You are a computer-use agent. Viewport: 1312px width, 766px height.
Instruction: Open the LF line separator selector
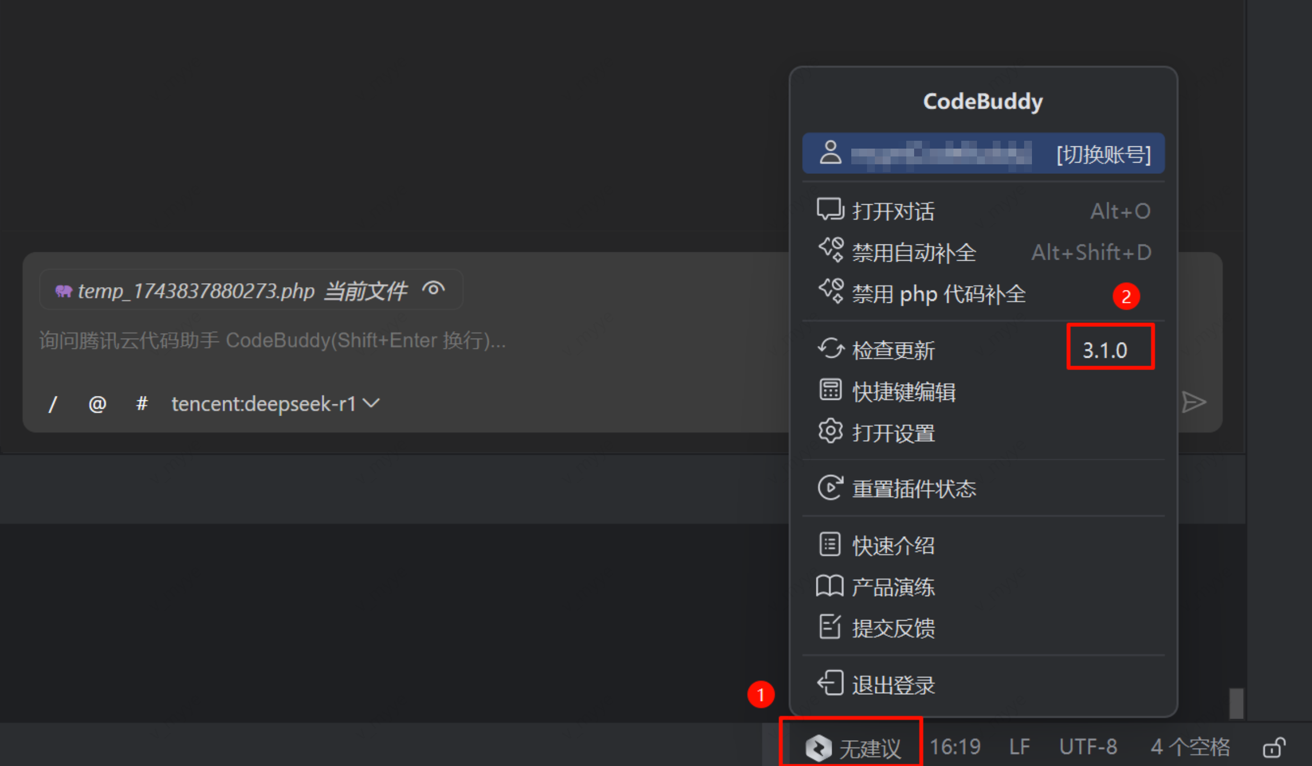1020,747
